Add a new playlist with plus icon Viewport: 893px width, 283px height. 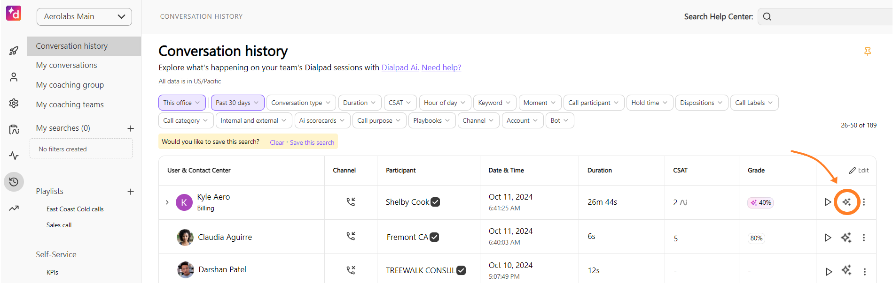[131, 192]
